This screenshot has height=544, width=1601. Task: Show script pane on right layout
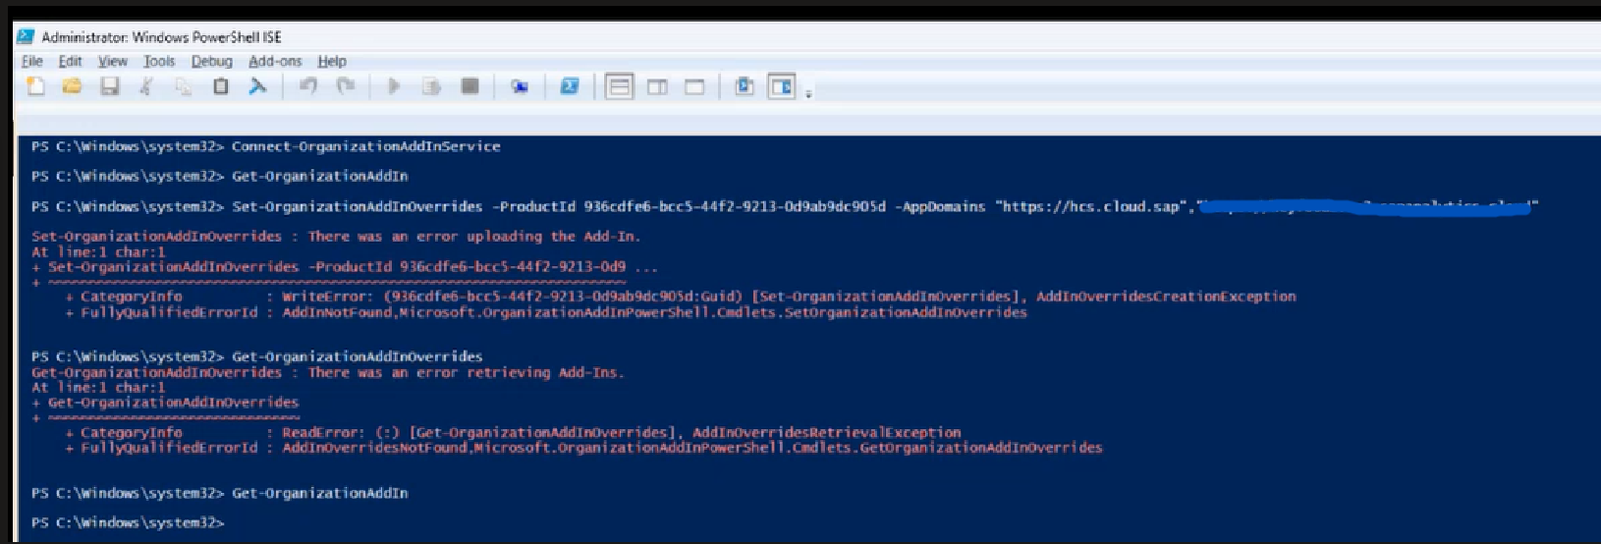coord(657,86)
